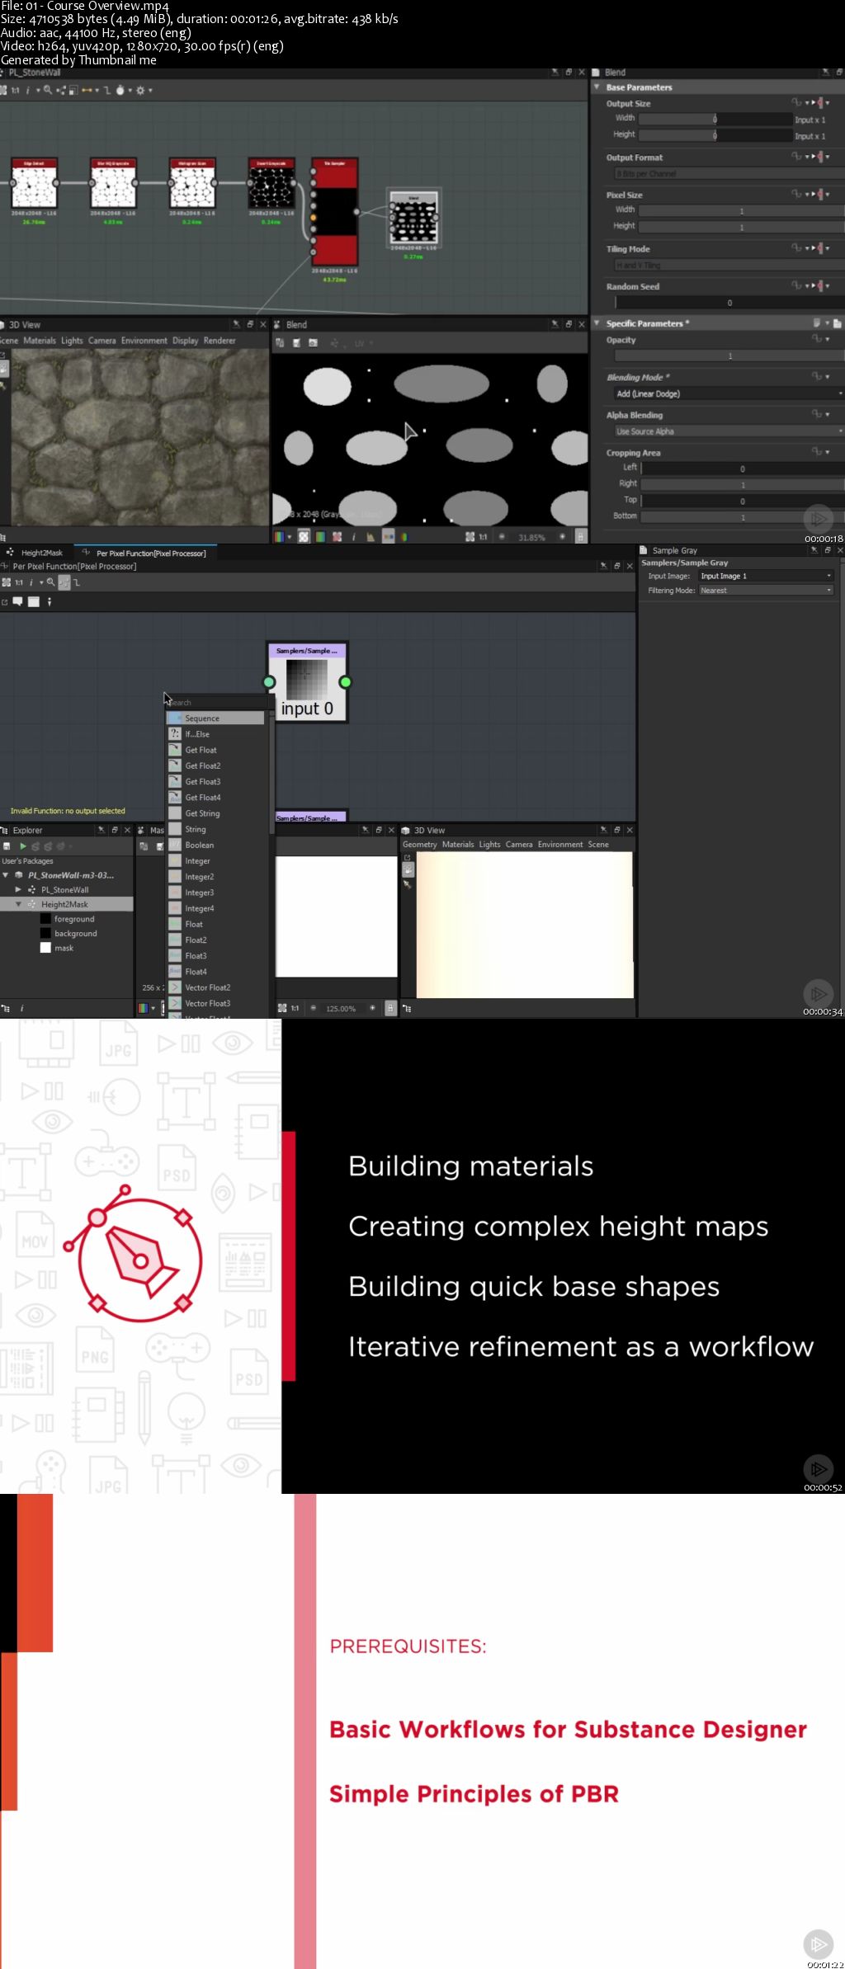Click the black background color swatch in Explorer
The height and width of the screenshot is (1969, 845).
coord(45,934)
